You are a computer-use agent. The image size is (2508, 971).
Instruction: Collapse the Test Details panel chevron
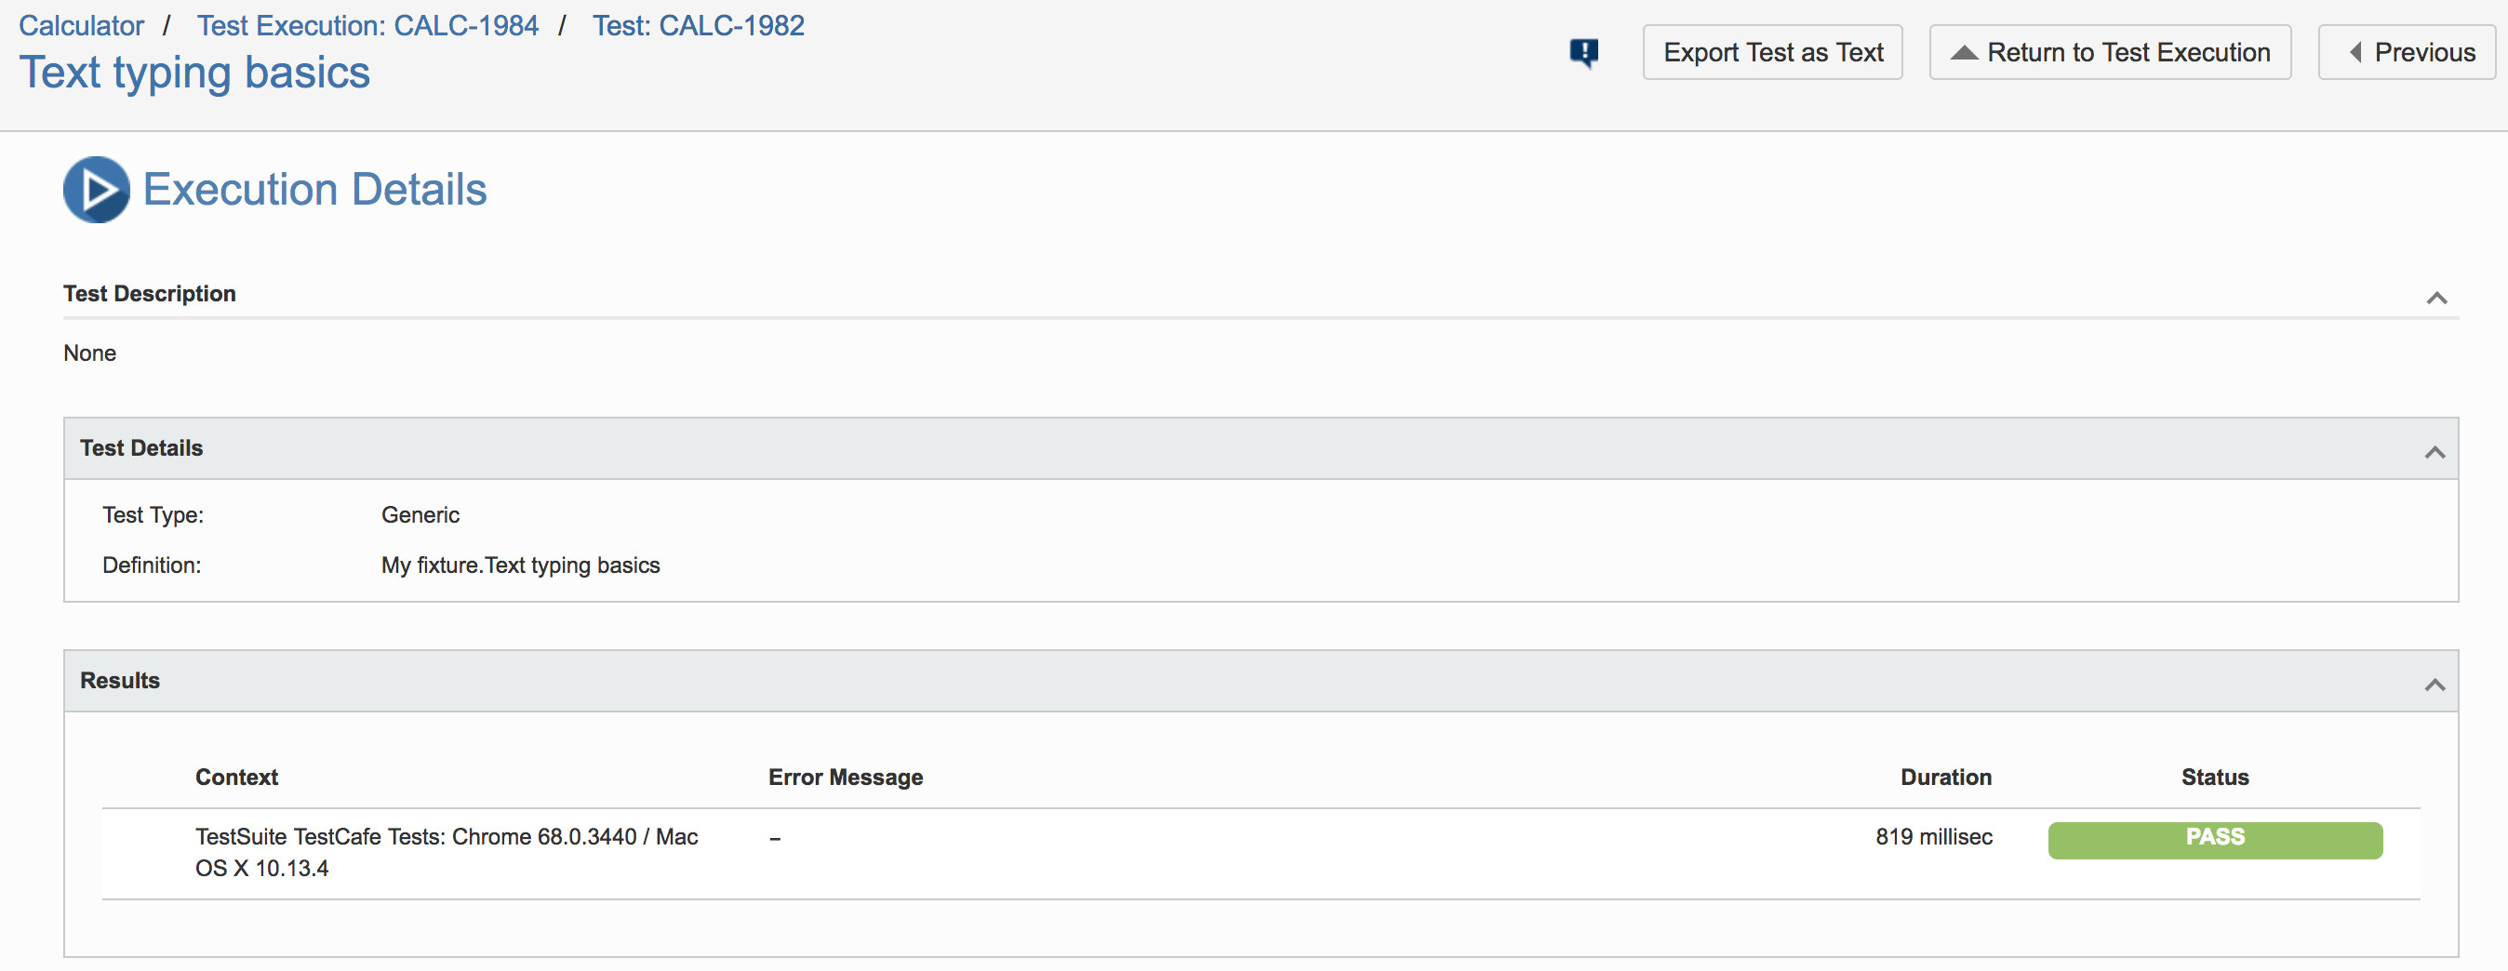(2435, 452)
